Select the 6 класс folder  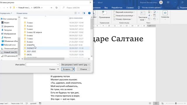[30, 36]
